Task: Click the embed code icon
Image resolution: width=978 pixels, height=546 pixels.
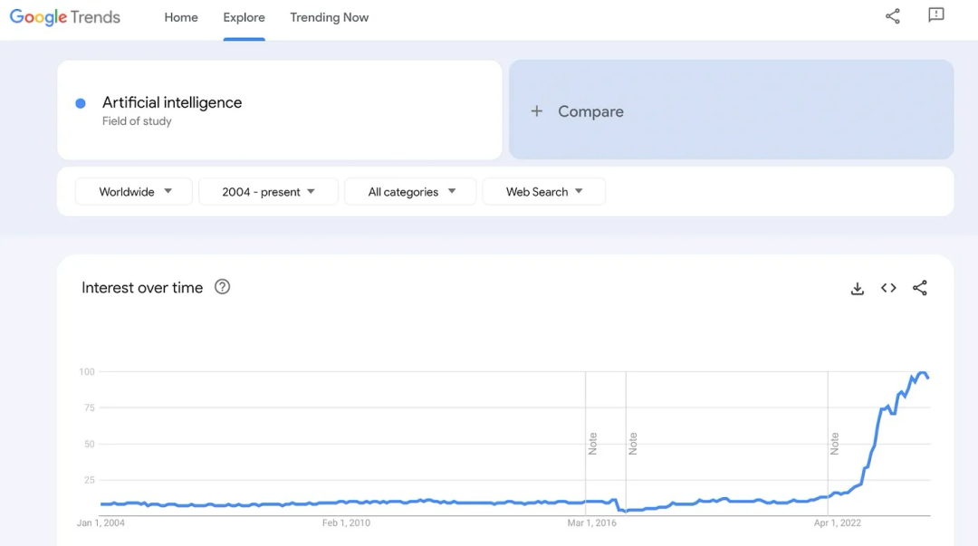Action: [x=888, y=288]
